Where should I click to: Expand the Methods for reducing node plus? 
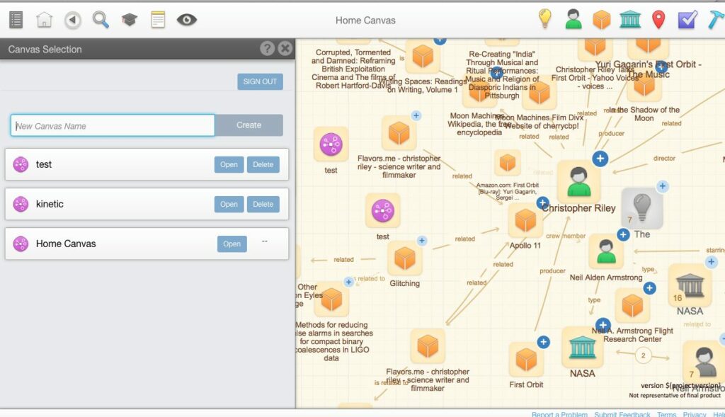coord(348,282)
